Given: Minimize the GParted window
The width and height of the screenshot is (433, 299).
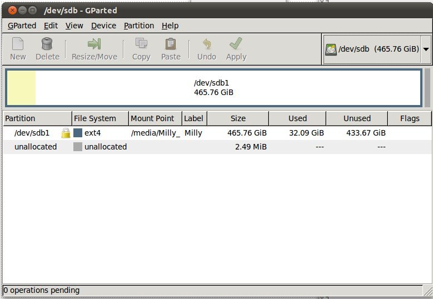Looking at the screenshot, I should coord(22,11).
